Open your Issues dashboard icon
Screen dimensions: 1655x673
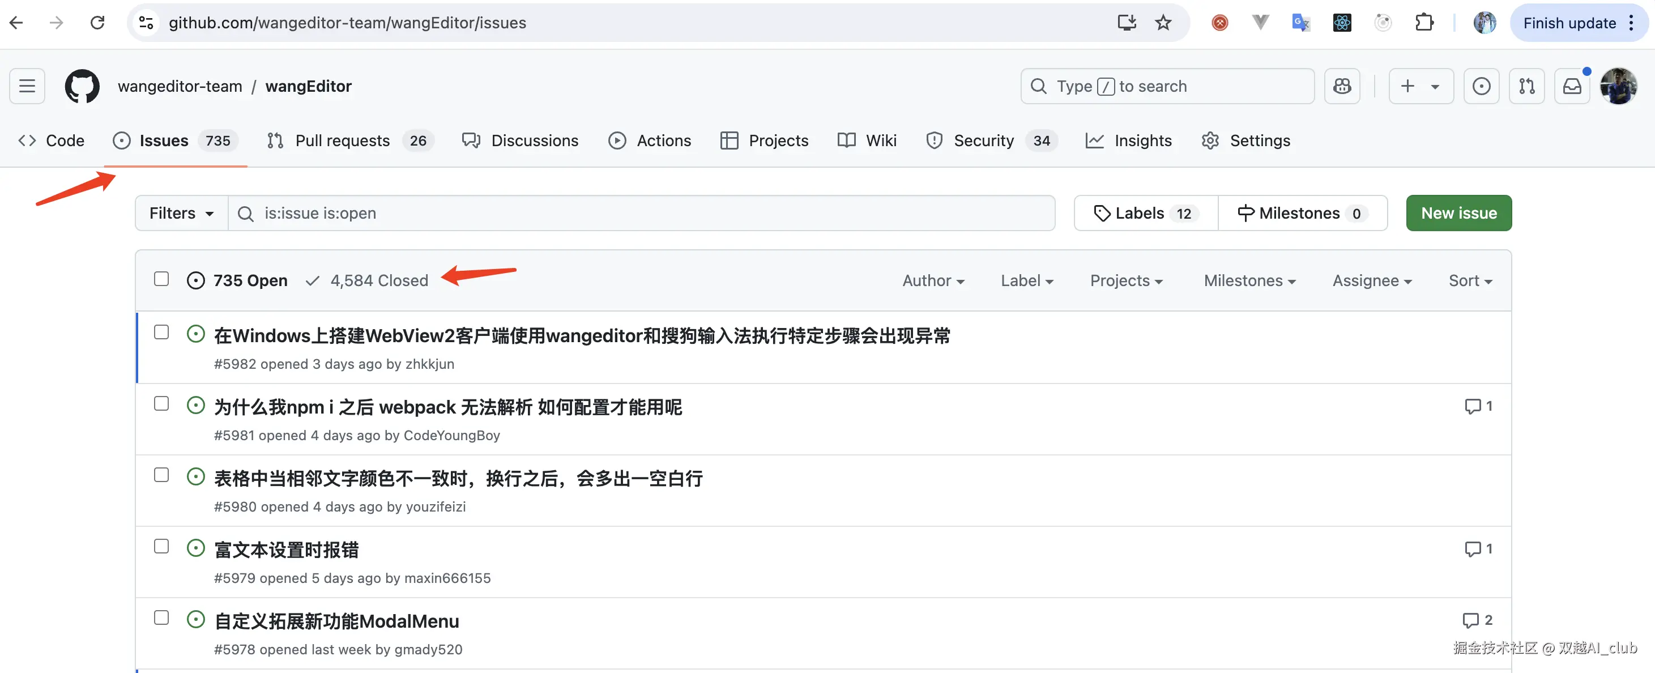tap(1481, 86)
